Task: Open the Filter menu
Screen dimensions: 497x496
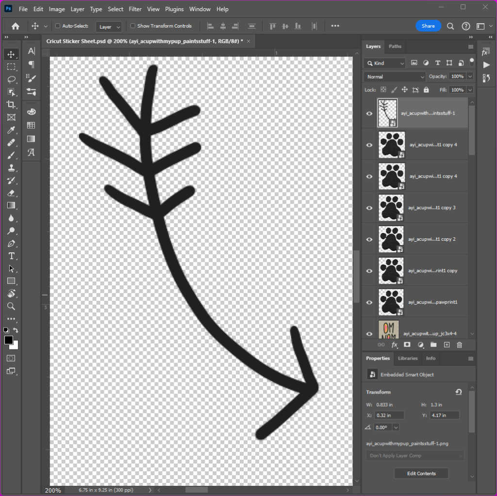Action: coord(135,9)
